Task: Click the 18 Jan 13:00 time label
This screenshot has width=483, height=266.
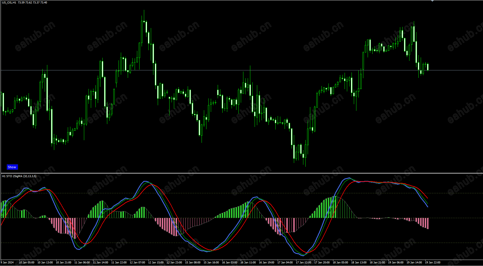Action: [359, 263]
